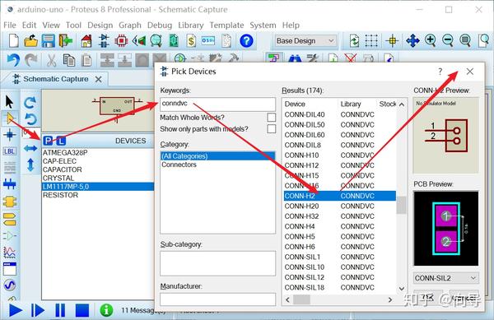Screen dimensions: 494x320
Task: Select CRYSTAL in devices list
Action: coord(58,178)
